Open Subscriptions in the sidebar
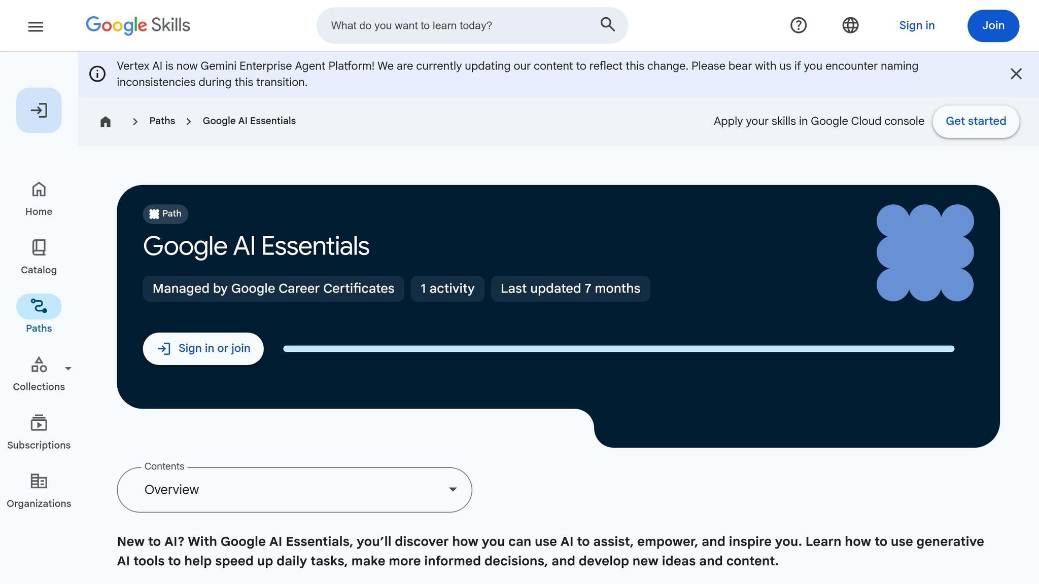 point(39,433)
